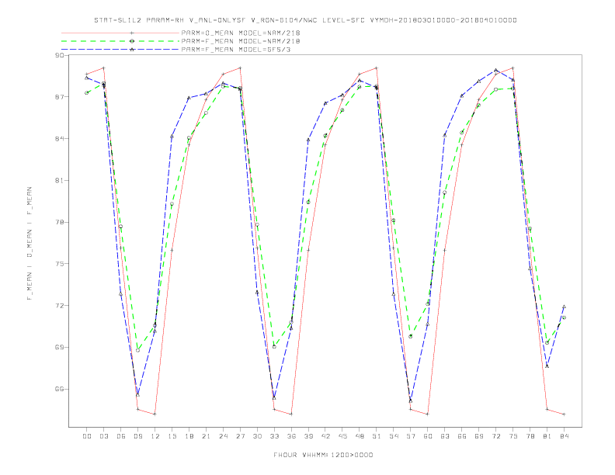Click x-axis forecast hour label 48
This screenshot has height=475, width=615.
pyautogui.click(x=360, y=436)
